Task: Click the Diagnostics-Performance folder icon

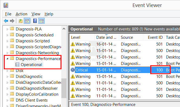Action: pyautogui.click(x=12, y=58)
